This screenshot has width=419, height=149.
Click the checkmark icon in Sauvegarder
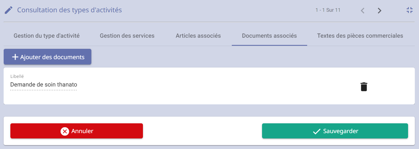coord(317,131)
